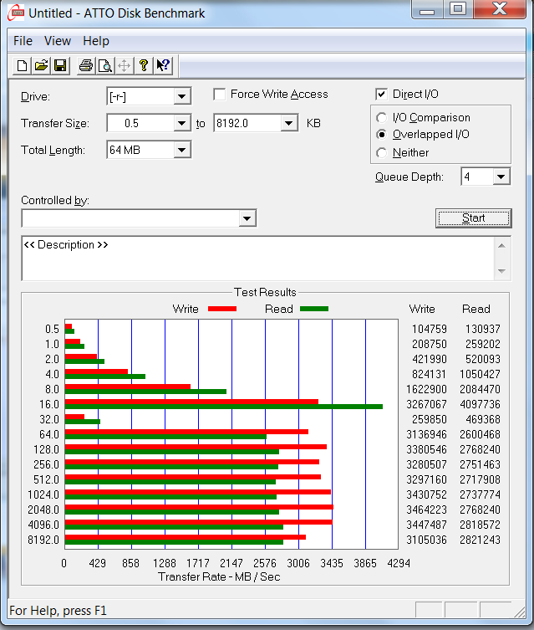
Task: Activate the context help arrow icon
Action: [x=163, y=65]
